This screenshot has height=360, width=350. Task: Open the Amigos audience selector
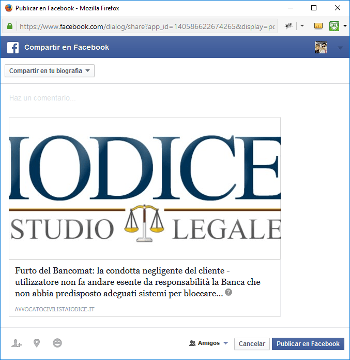208,343
